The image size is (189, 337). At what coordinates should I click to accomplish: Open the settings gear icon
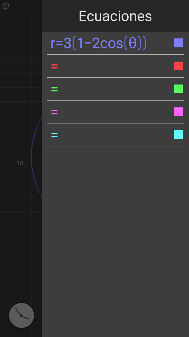pyautogui.click(x=6, y=6)
